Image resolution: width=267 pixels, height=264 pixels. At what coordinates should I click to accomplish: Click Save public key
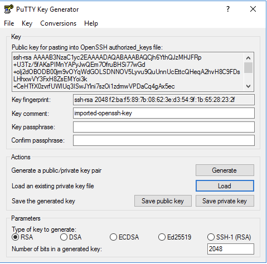click(163, 201)
